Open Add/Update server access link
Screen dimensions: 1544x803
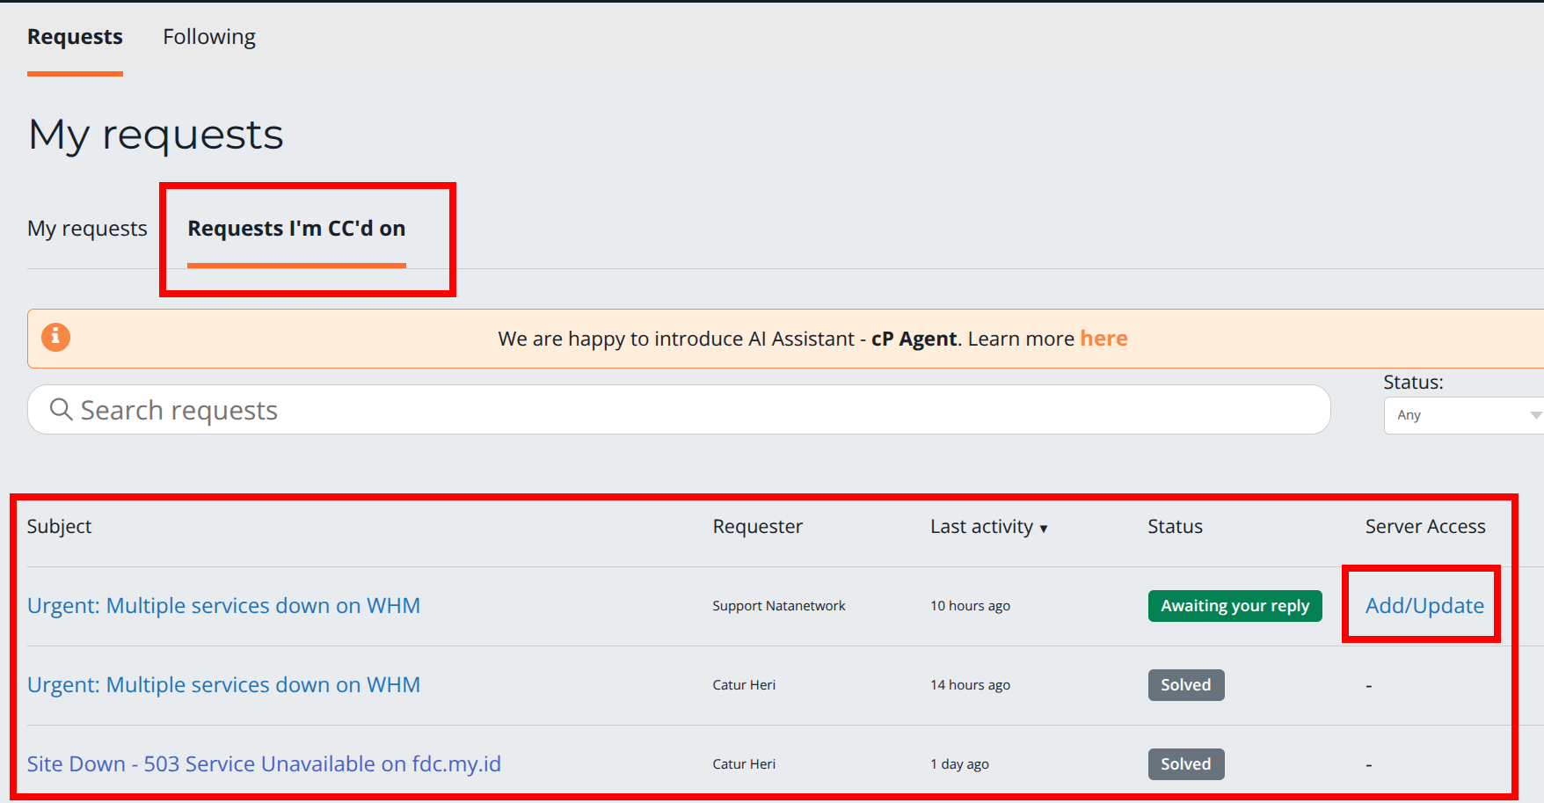point(1422,605)
